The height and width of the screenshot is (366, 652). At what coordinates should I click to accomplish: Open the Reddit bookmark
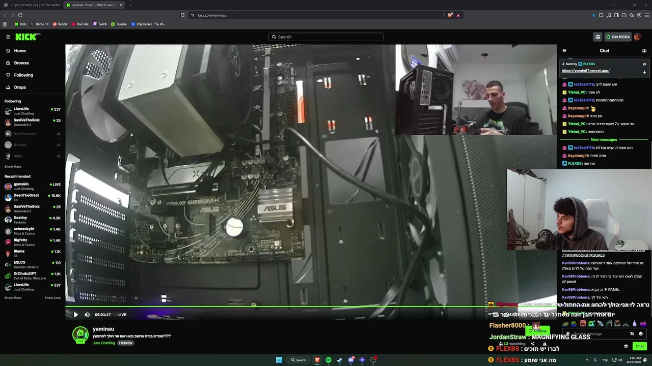pos(60,24)
